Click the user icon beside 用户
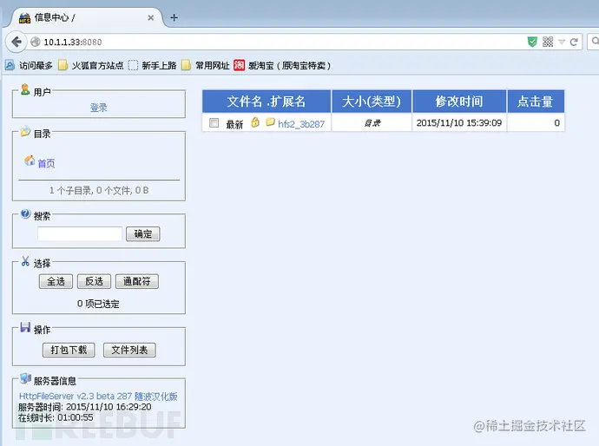 (x=25, y=89)
